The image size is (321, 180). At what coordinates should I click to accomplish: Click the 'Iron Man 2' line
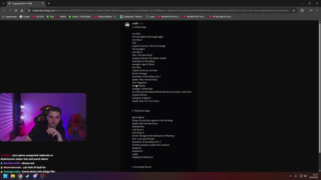(x=137, y=40)
